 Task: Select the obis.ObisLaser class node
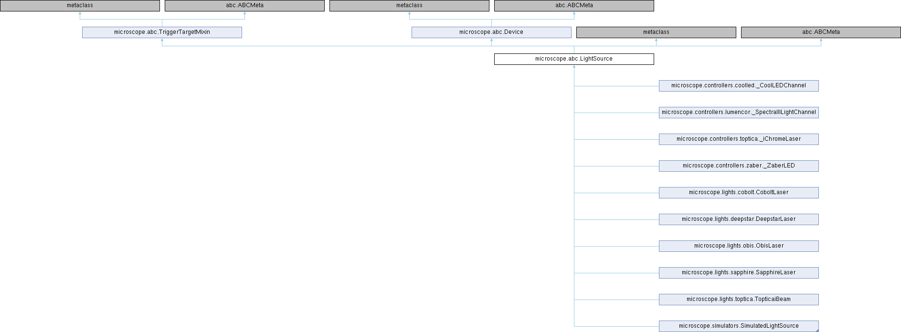738,246
